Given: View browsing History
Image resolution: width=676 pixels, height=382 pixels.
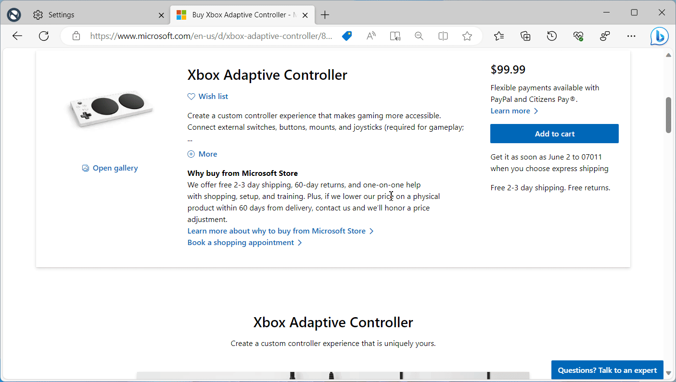Looking at the screenshot, I should coord(551,36).
